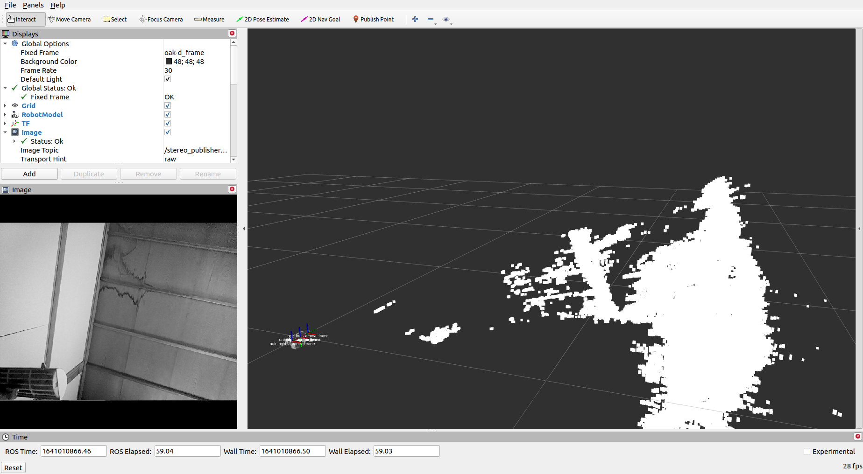Expand the Status: Ok entry under Image
Image resolution: width=863 pixels, height=474 pixels.
coord(14,141)
